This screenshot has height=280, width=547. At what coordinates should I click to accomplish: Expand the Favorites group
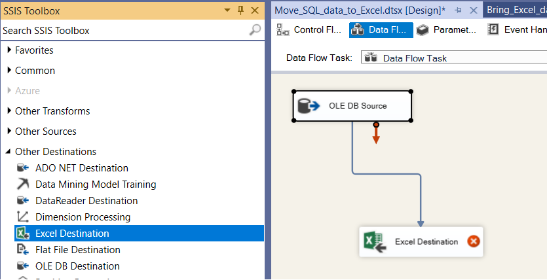click(9, 50)
